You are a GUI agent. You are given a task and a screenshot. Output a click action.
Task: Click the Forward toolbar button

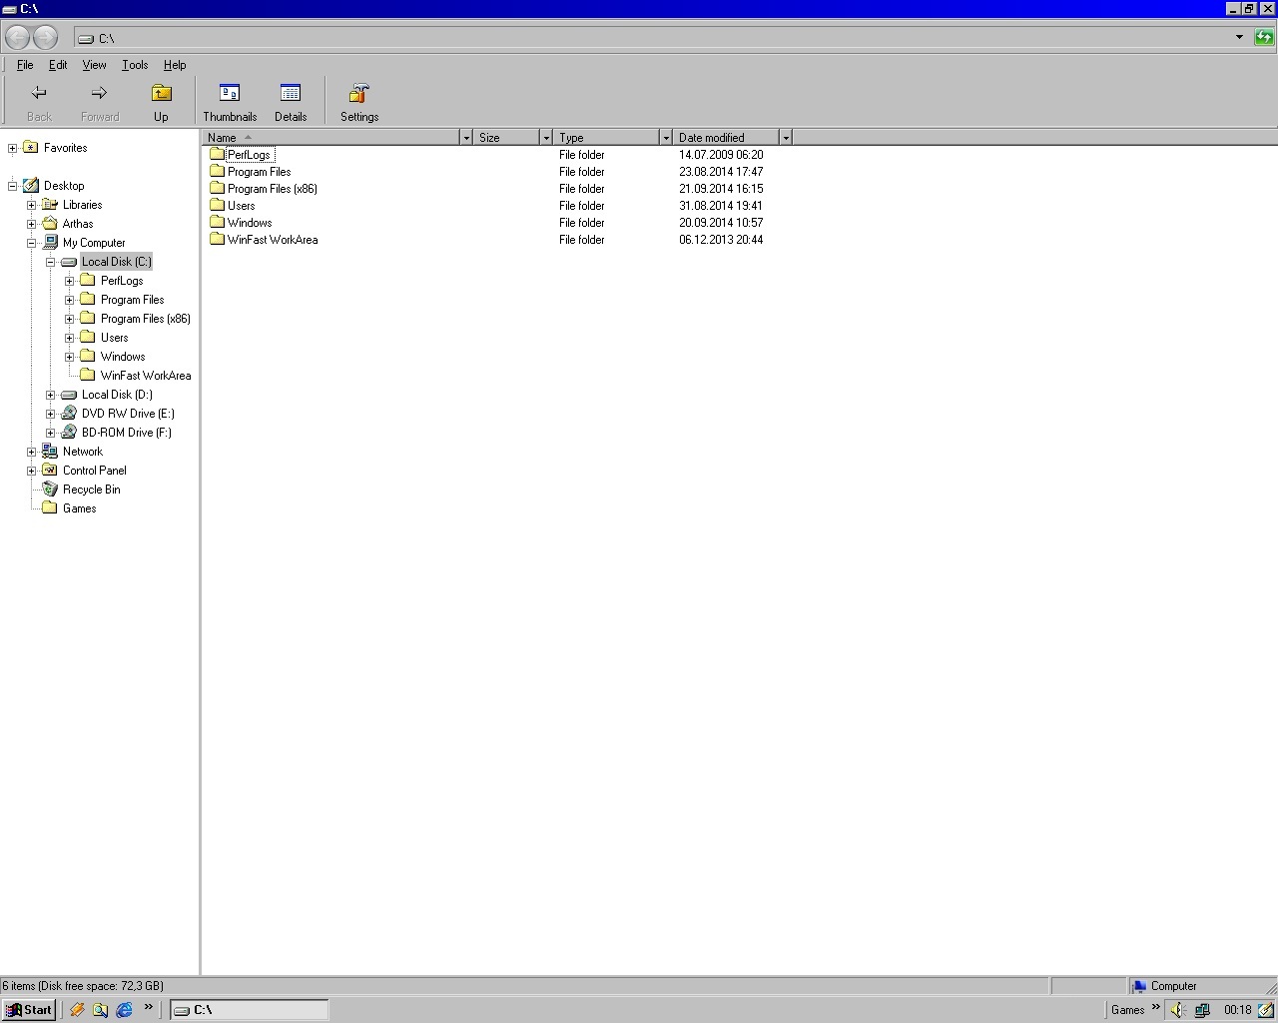[100, 102]
